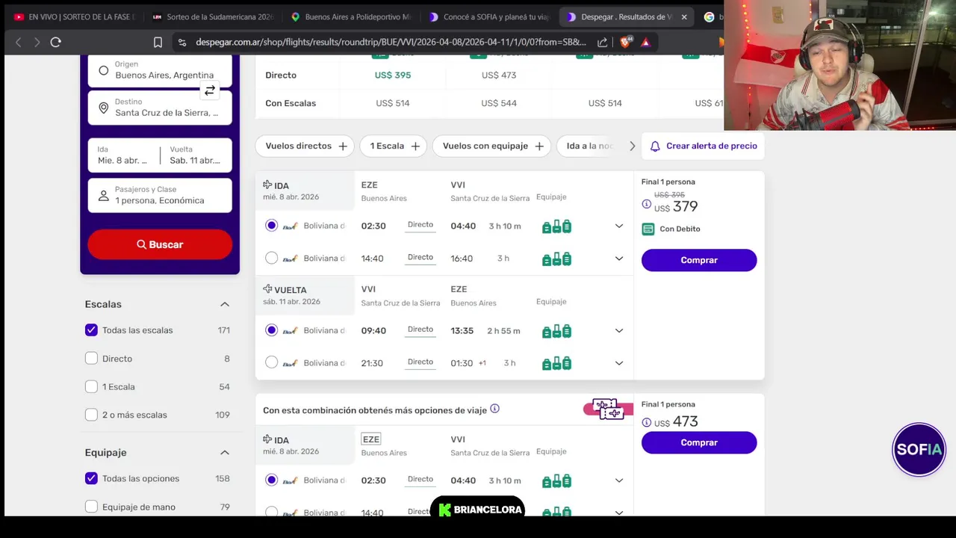Click plus icon on Vuelos con equipaje chip

pyautogui.click(x=539, y=146)
